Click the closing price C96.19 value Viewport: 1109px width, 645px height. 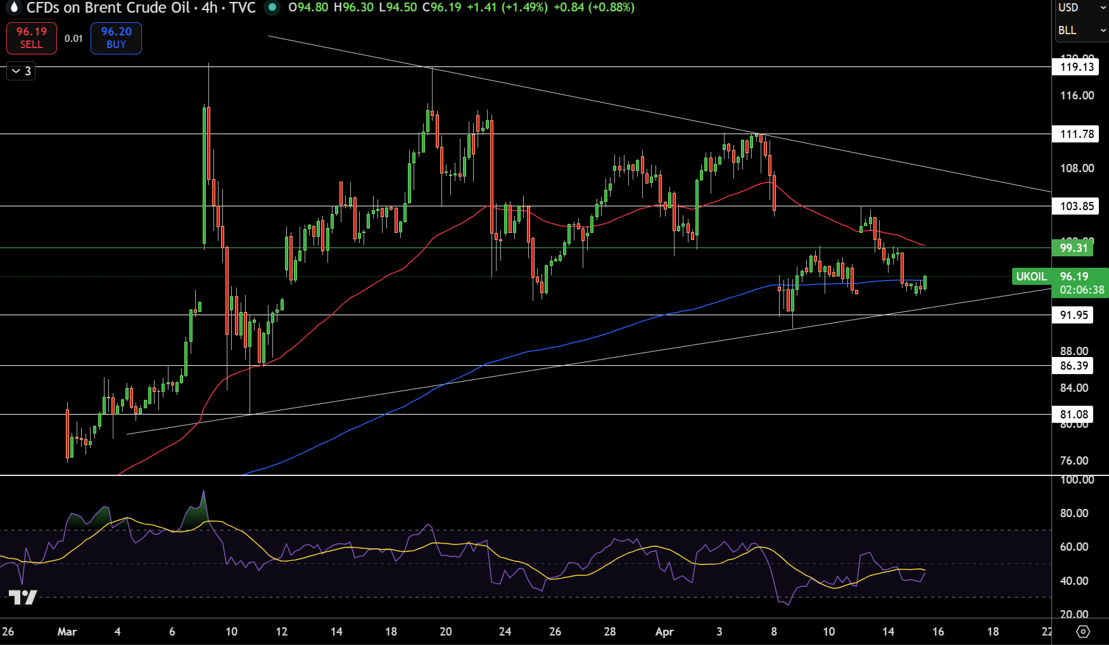coord(442,8)
